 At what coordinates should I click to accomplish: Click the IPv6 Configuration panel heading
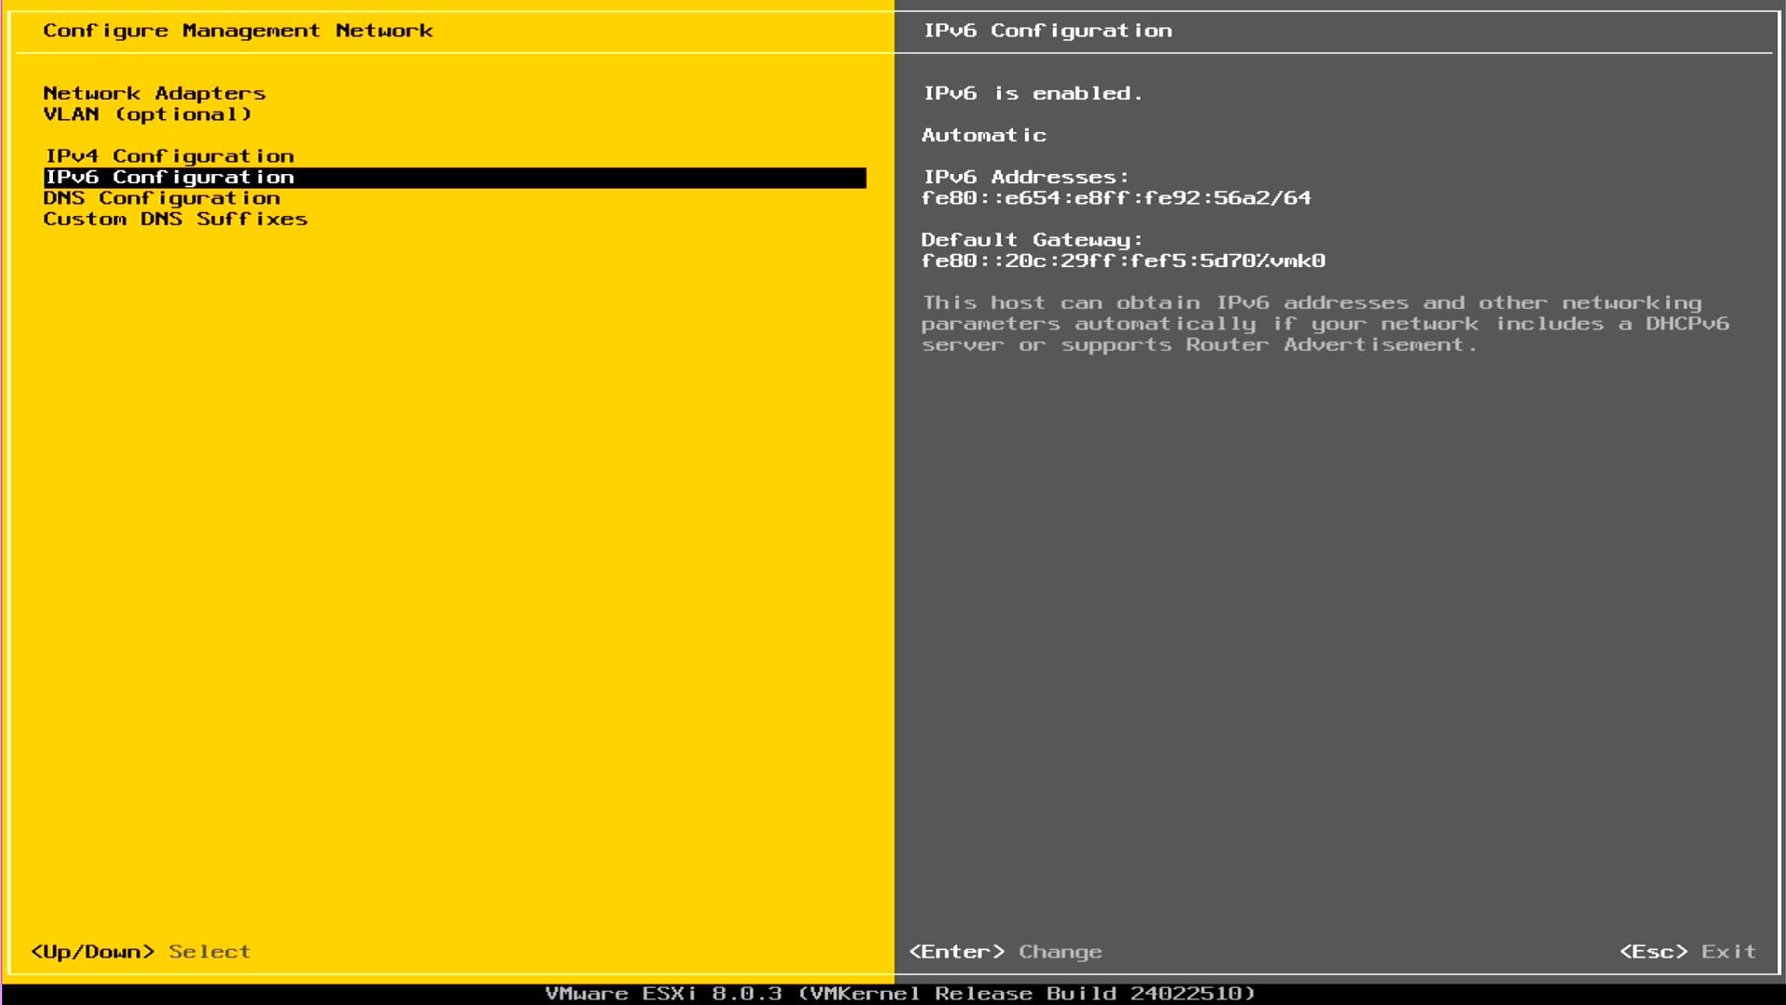click(1047, 31)
